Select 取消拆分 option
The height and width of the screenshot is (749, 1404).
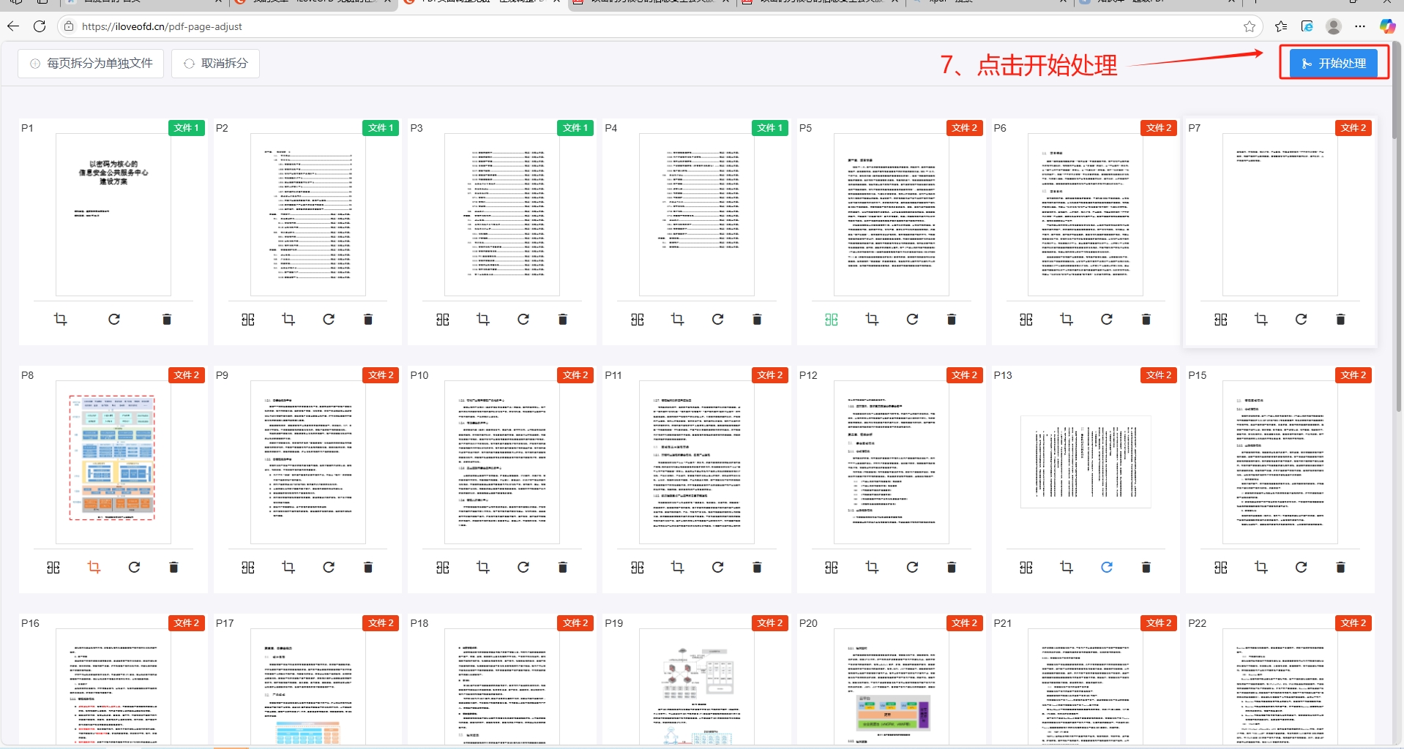point(215,64)
